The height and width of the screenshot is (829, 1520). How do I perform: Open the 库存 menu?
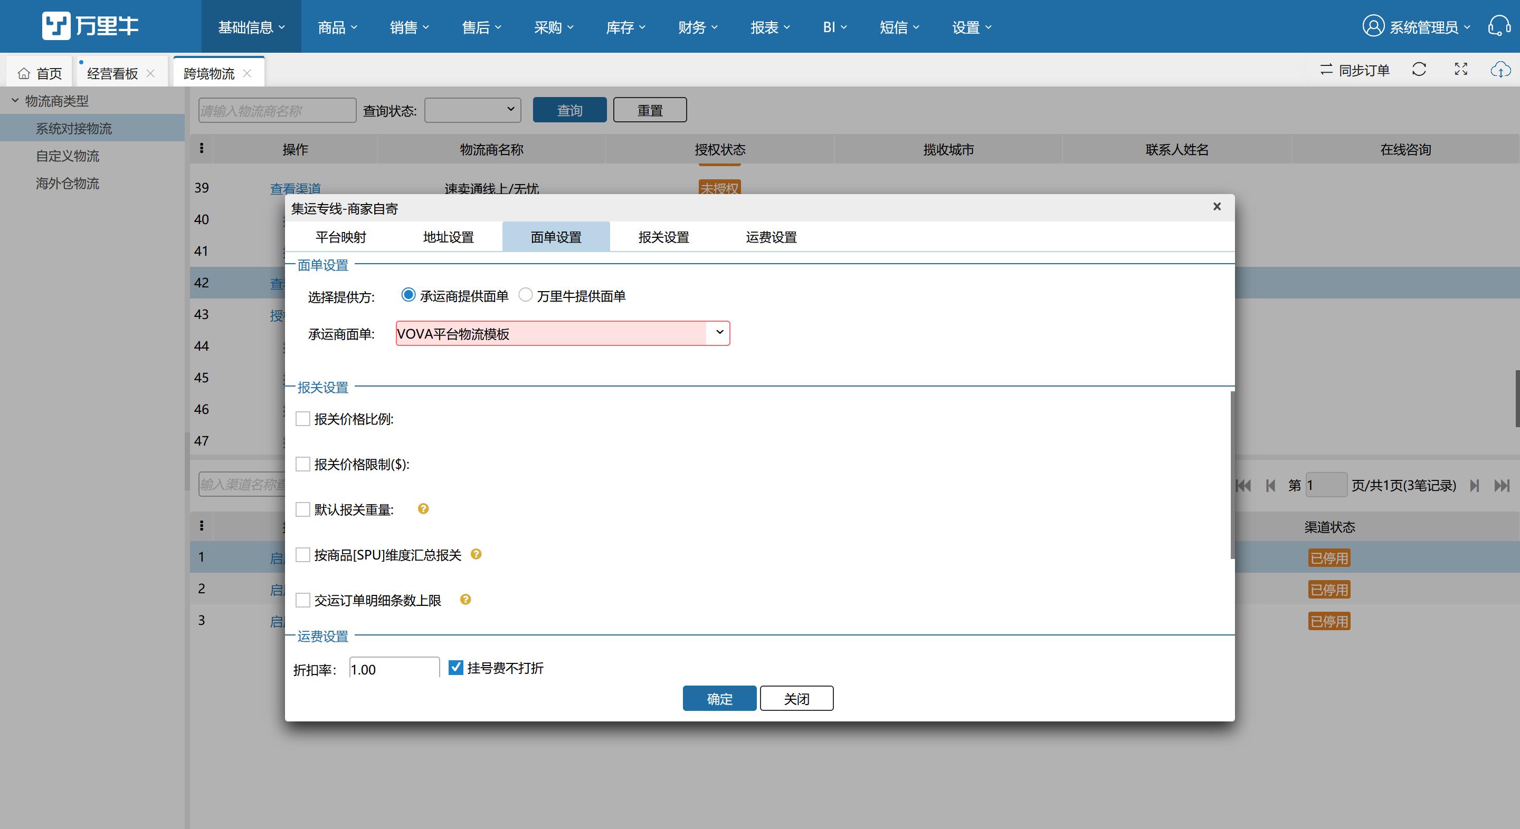[x=625, y=27]
